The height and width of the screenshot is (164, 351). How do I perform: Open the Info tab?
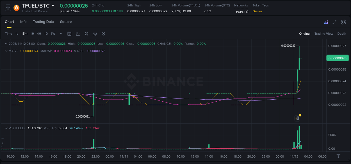tap(23, 22)
